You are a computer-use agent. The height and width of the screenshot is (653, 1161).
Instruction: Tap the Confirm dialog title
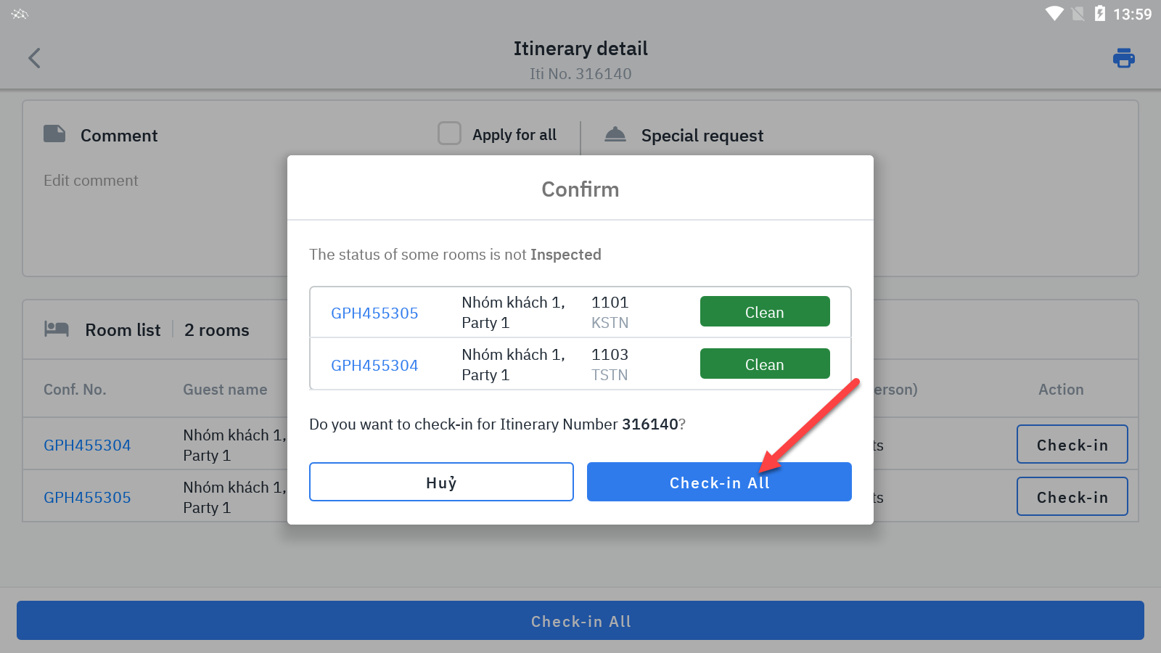pos(580,189)
